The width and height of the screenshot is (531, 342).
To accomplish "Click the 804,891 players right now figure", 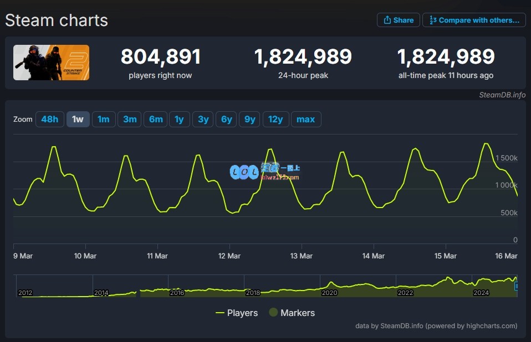I will click(161, 56).
